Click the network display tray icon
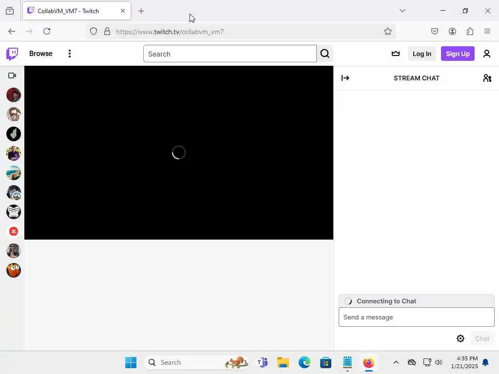The height and width of the screenshot is (374, 499). click(427, 362)
